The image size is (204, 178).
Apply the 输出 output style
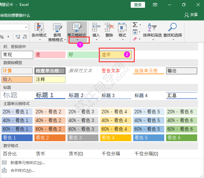182,71
